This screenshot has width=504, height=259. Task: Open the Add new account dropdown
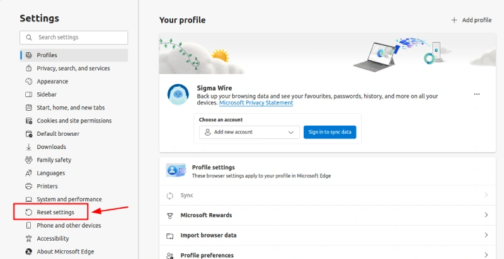249,132
